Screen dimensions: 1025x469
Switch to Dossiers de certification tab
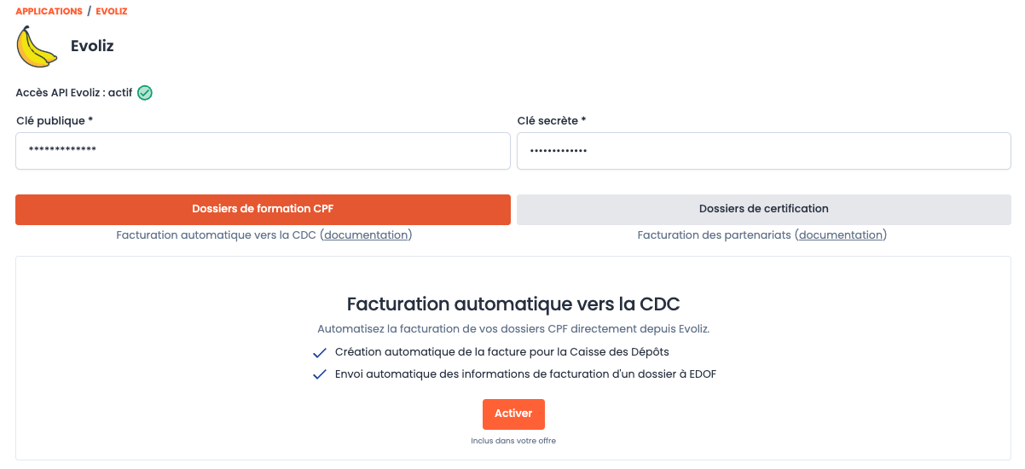(x=764, y=210)
